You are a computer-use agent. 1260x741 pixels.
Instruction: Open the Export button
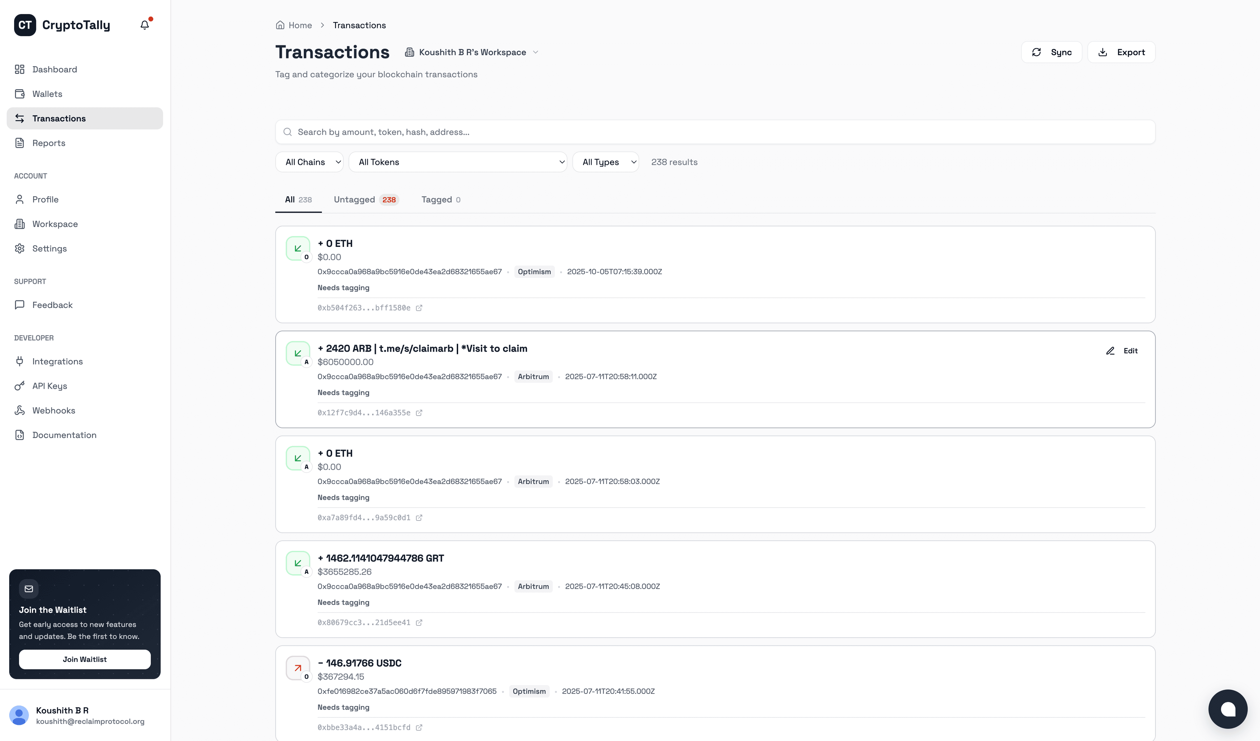[1122, 52]
